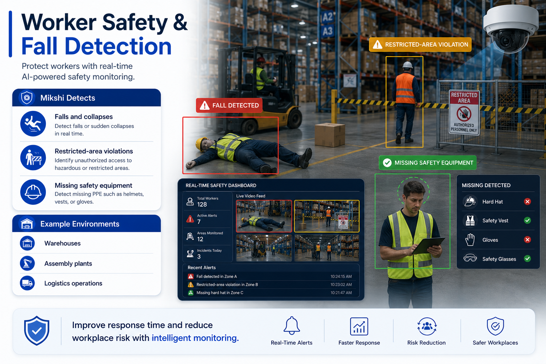Click the red X status beside Gloves
This screenshot has height=364, width=546.
click(x=528, y=240)
